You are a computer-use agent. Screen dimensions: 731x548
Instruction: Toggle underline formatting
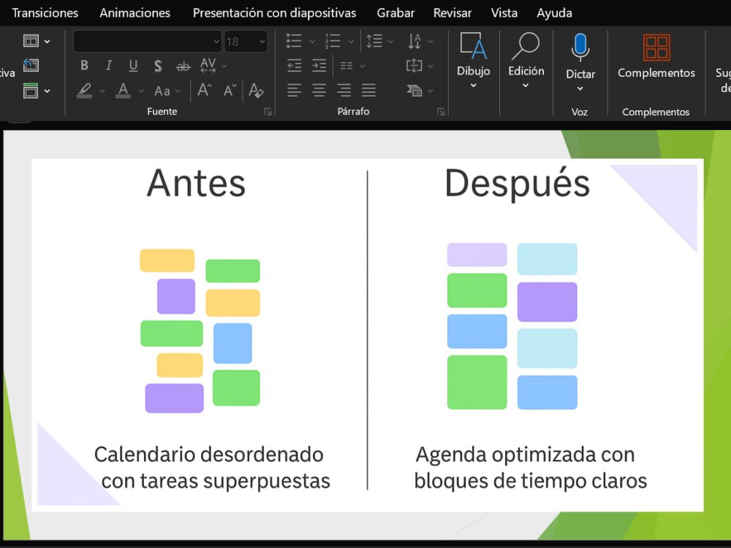pyautogui.click(x=133, y=65)
